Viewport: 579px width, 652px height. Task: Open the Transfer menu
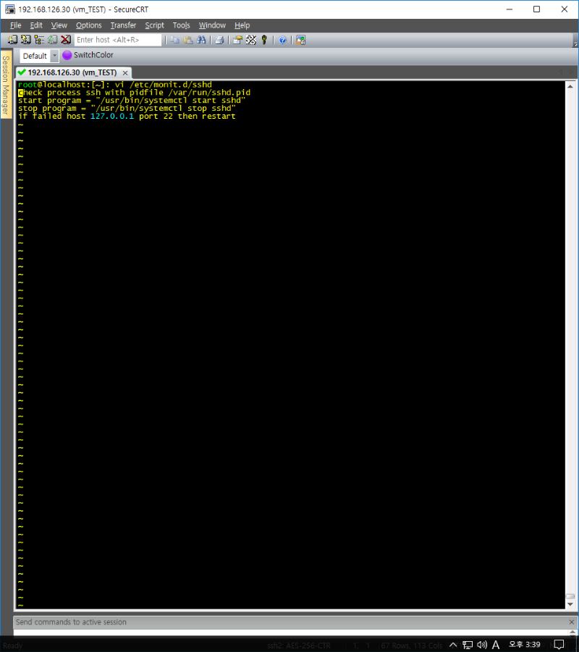(x=123, y=25)
